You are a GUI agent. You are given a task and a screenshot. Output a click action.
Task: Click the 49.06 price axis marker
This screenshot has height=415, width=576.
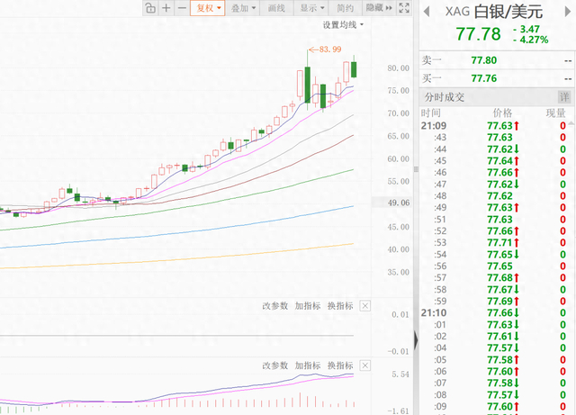point(399,203)
